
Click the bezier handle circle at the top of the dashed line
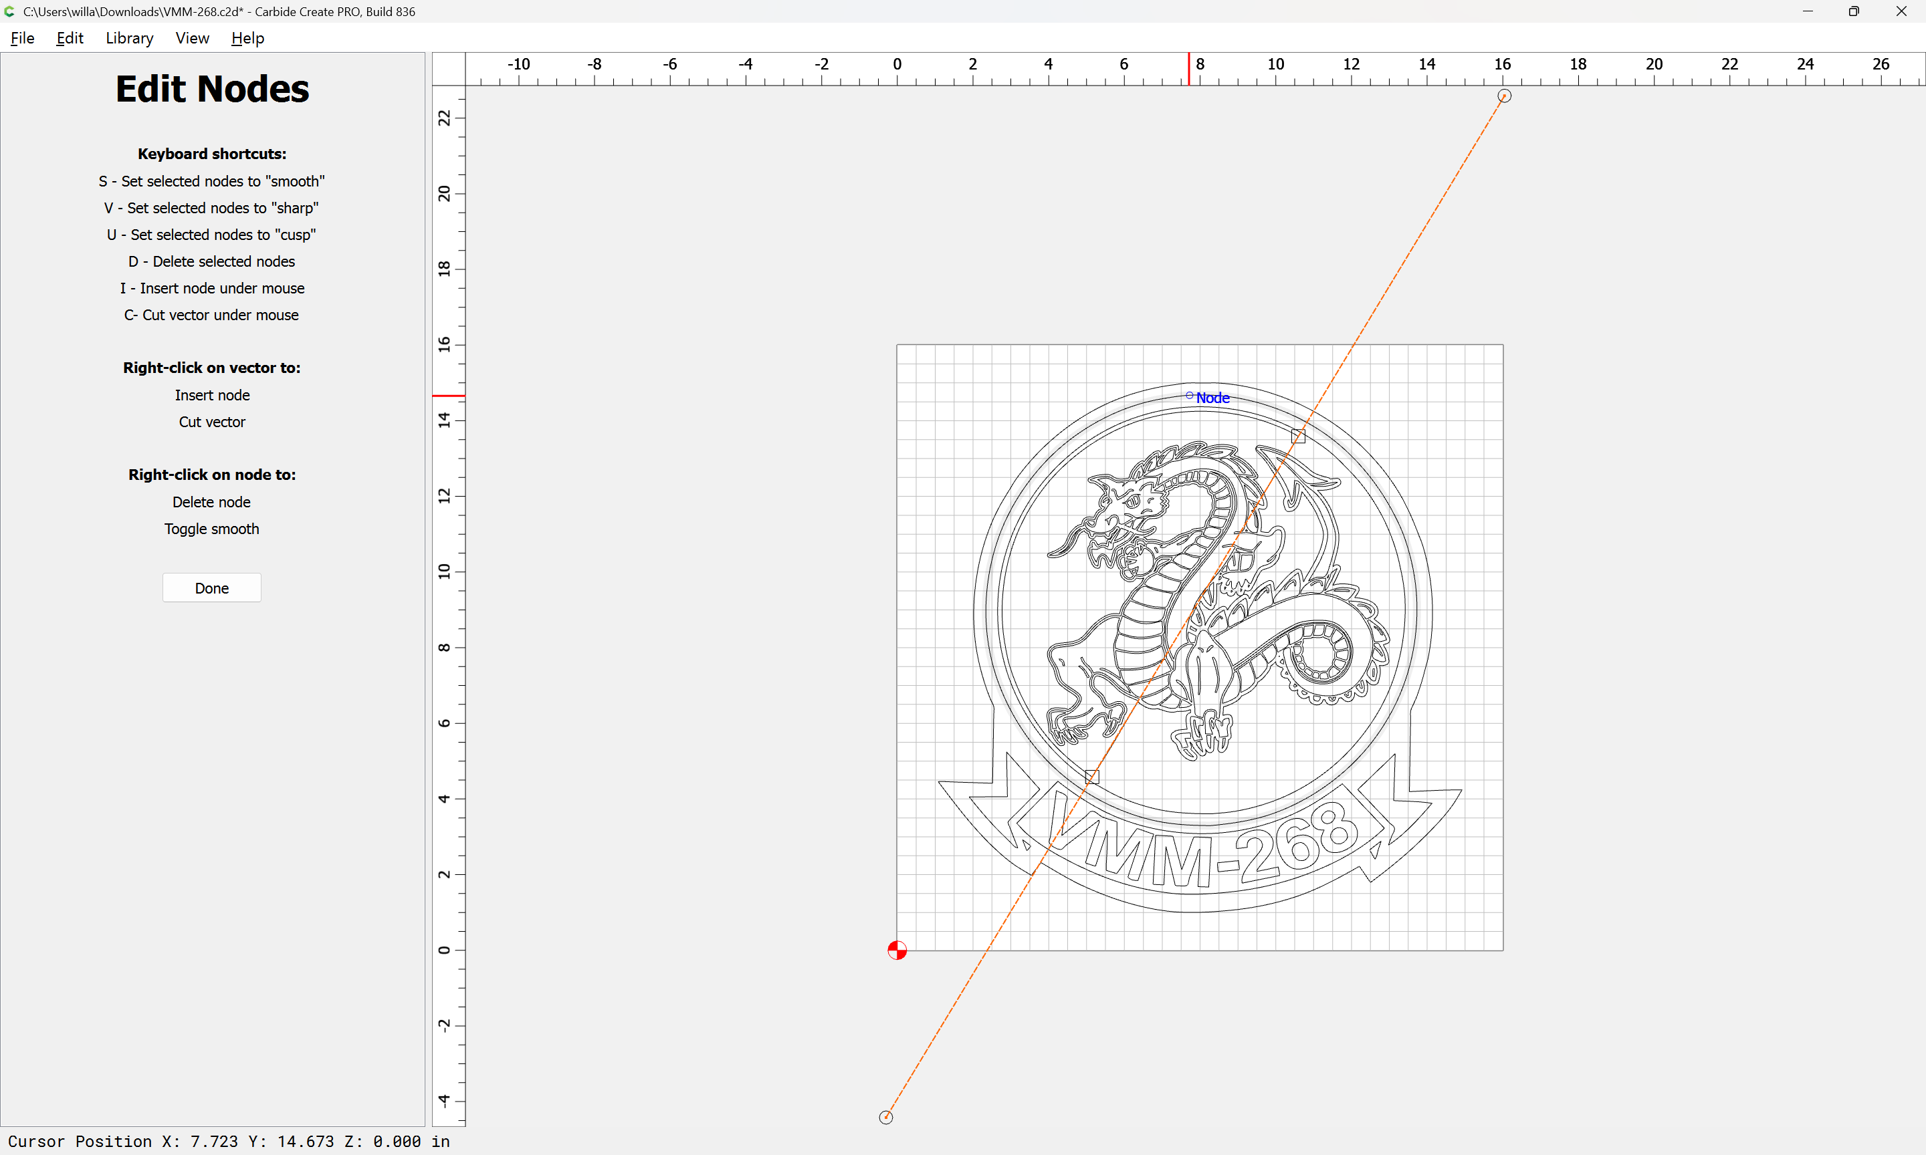tap(1504, 96)
